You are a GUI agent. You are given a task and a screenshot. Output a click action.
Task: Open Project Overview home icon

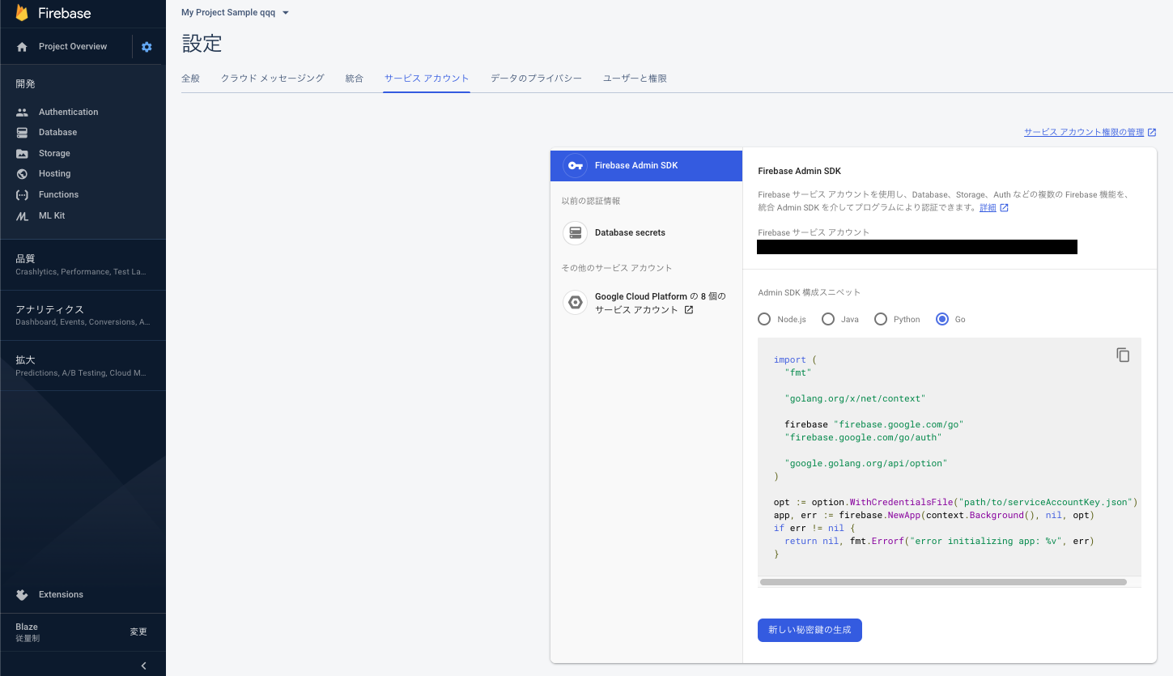point(22,47)
